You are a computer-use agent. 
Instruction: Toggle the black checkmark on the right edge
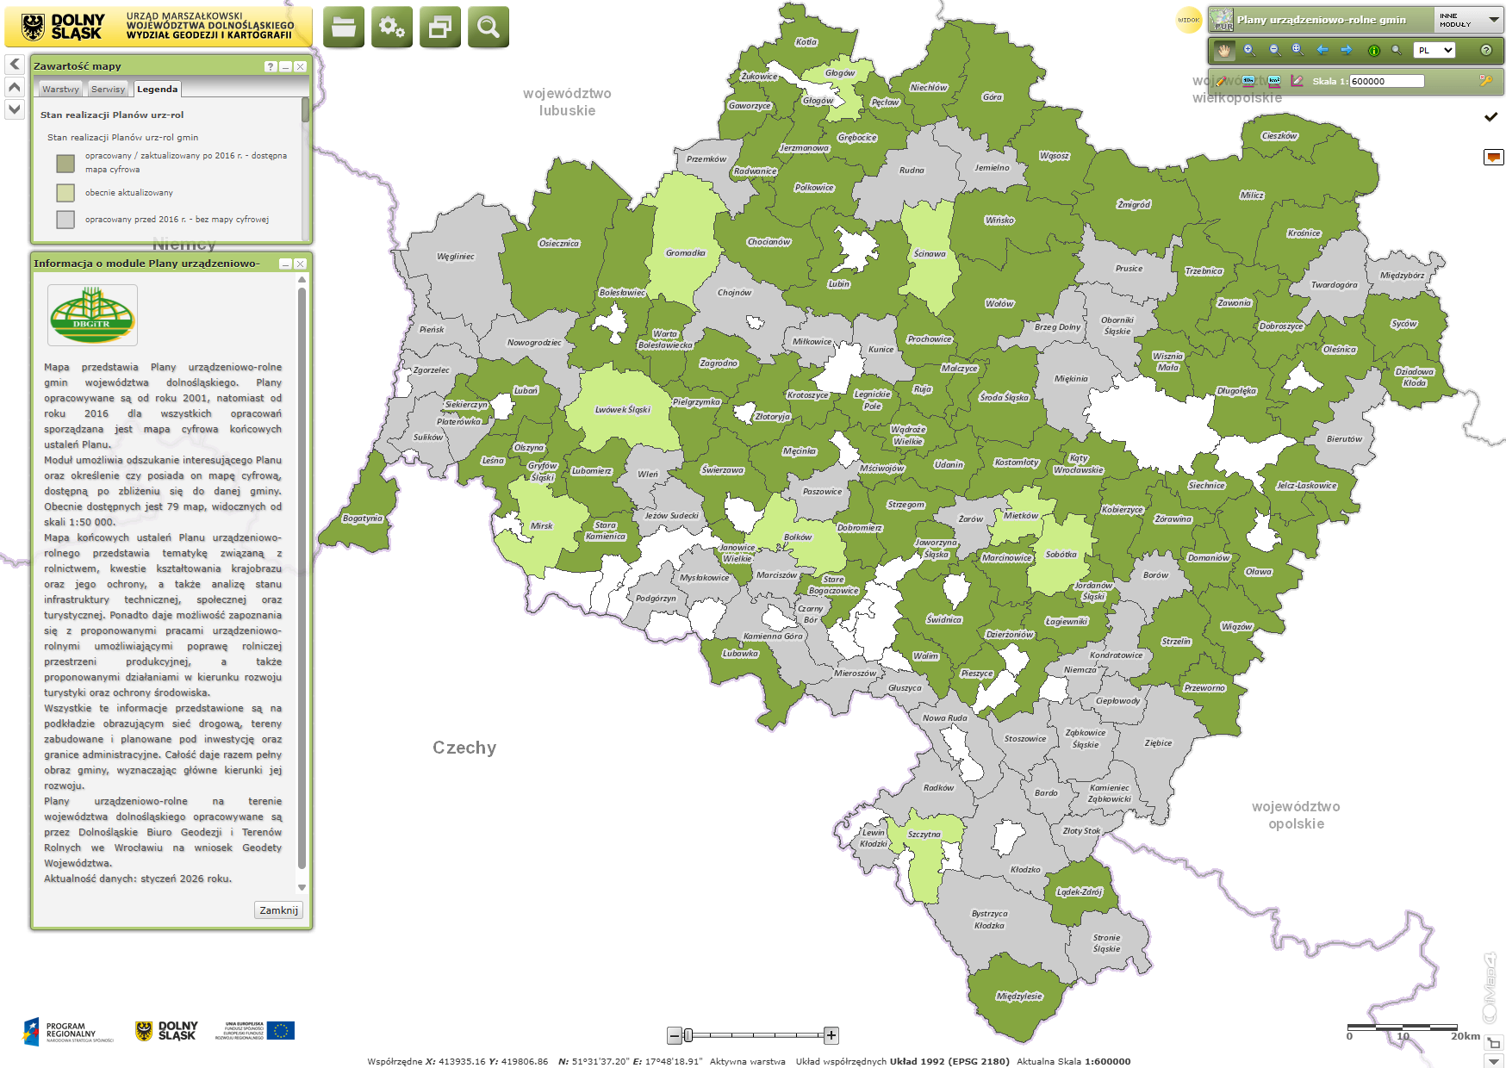[1491, 117]
